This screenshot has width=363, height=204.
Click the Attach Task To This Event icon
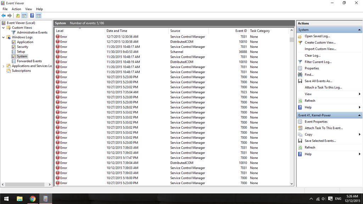tap(300, 128)
